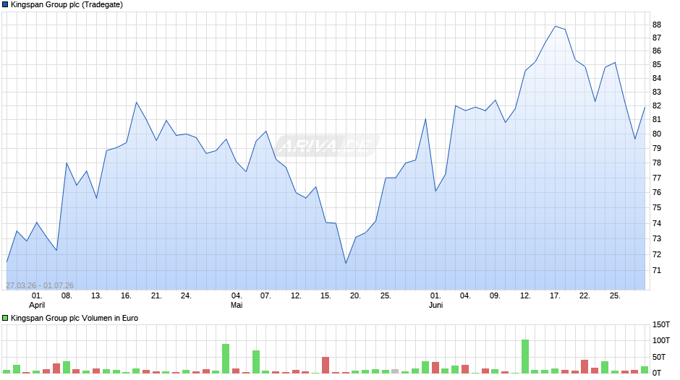Click the 'Kingspan Group plc Volumen in Euro' label

pyautogui.click(x=75, y=318)
